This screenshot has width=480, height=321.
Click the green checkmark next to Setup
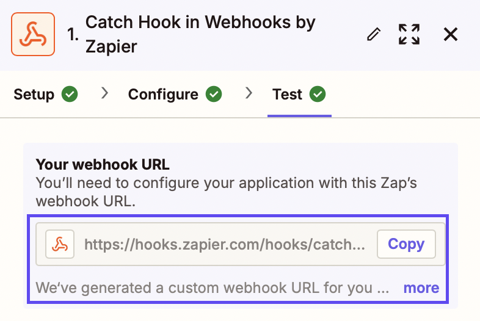click(x=70, y=94)
